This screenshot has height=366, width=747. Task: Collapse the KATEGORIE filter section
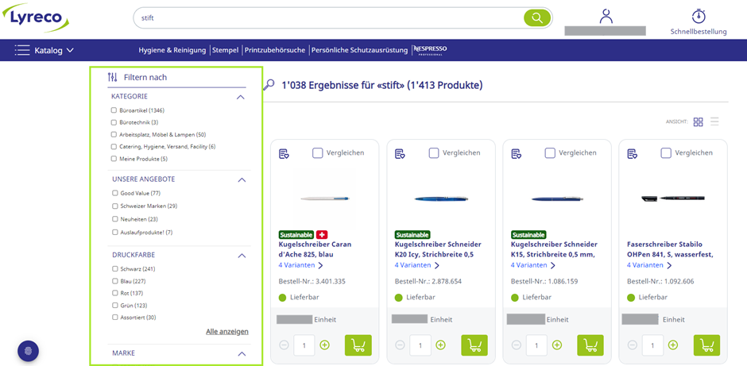point(241,97)
